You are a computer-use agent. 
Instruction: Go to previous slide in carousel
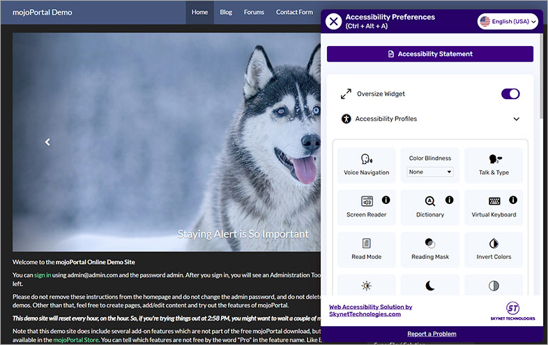[x=47, y=142]
